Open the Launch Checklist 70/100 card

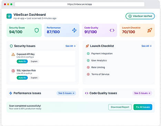point(137,30)
